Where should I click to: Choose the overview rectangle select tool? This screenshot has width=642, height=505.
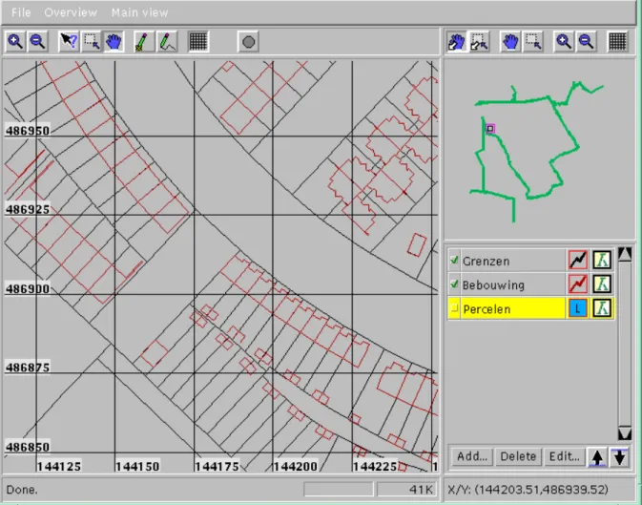coord(533,41)
